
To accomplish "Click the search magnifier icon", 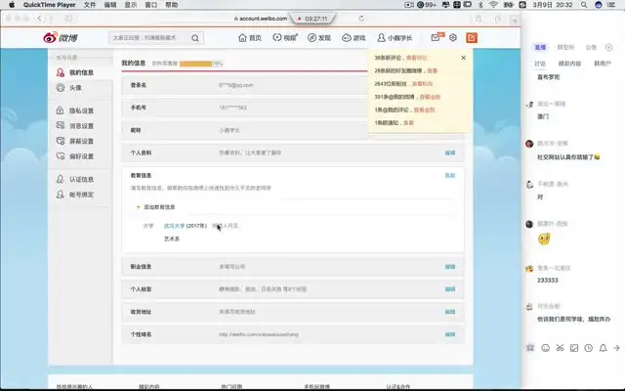I will click(x=196, y=38).
